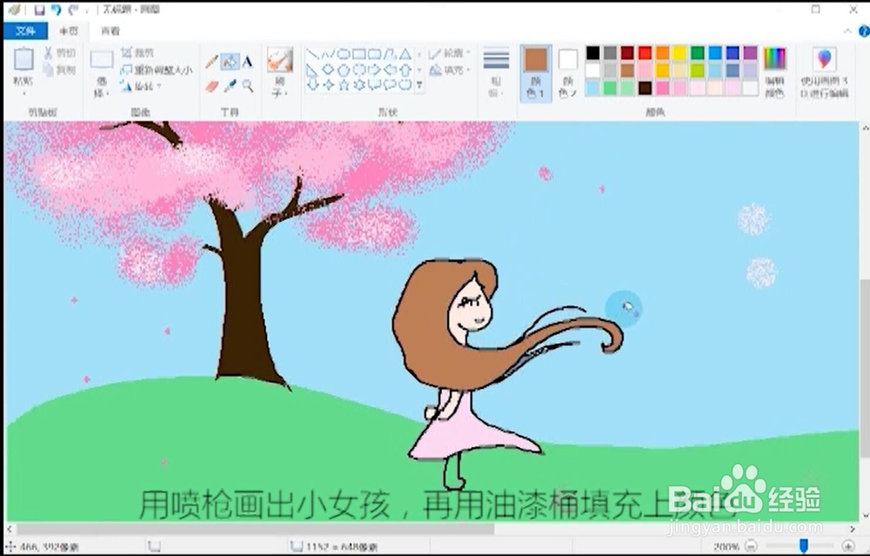Open the shape Fill options dropdown

tap(467, 70)
